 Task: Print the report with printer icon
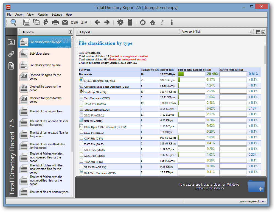click(55, 22)
